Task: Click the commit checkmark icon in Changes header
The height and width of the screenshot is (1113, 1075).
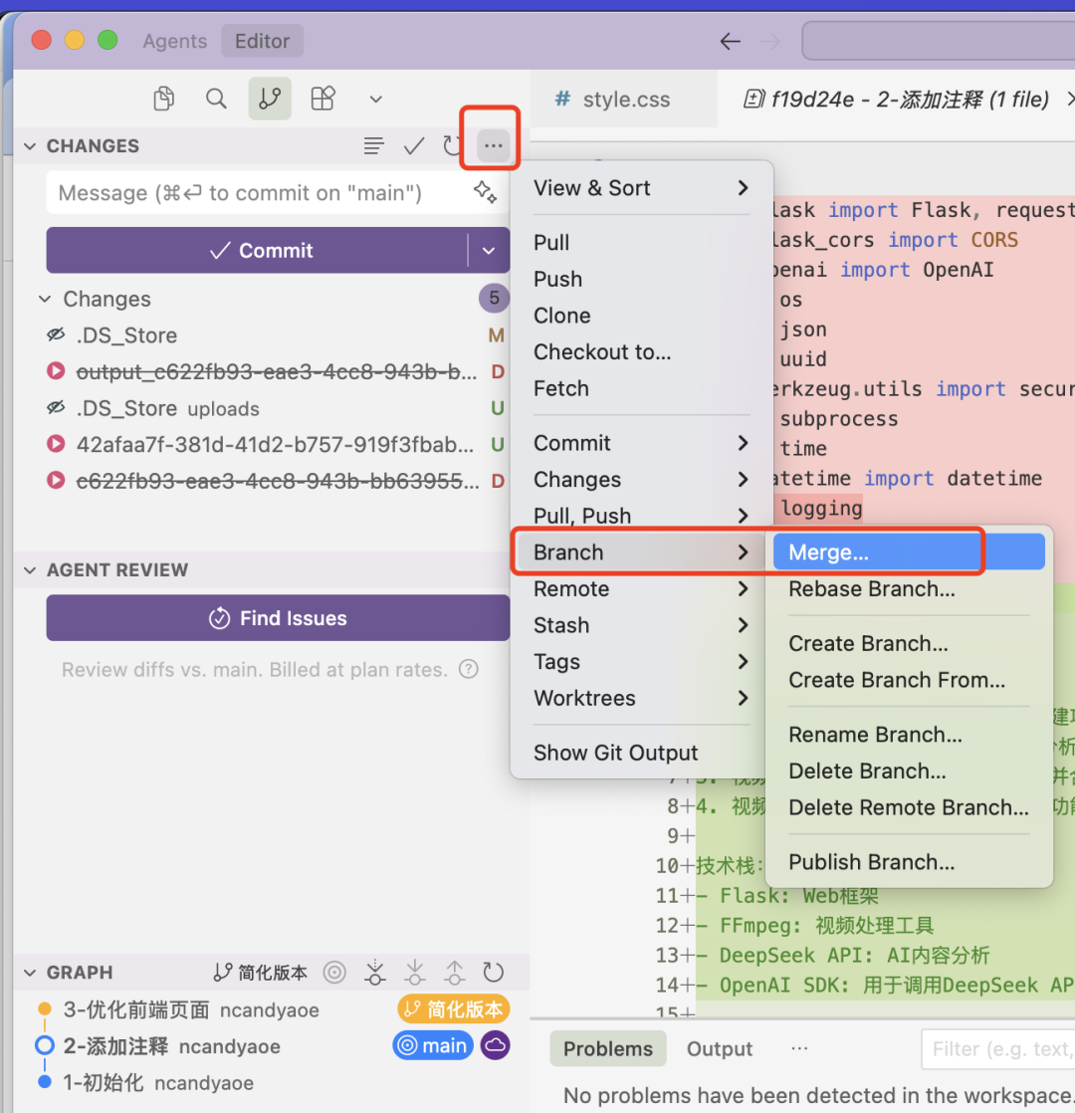Action: click(x=414, y=146)
